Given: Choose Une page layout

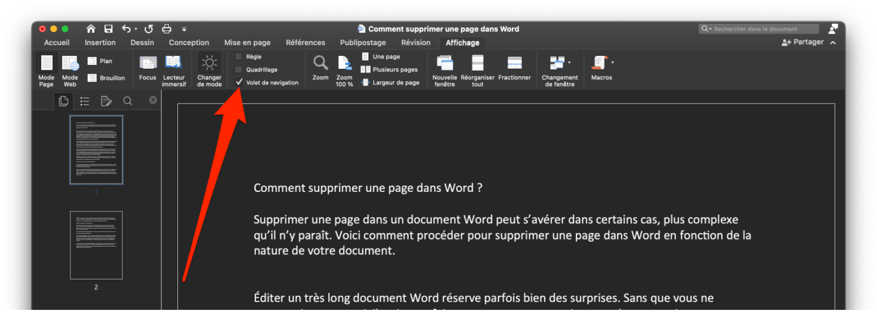Looking at the screenshot, I should [380, 57].
